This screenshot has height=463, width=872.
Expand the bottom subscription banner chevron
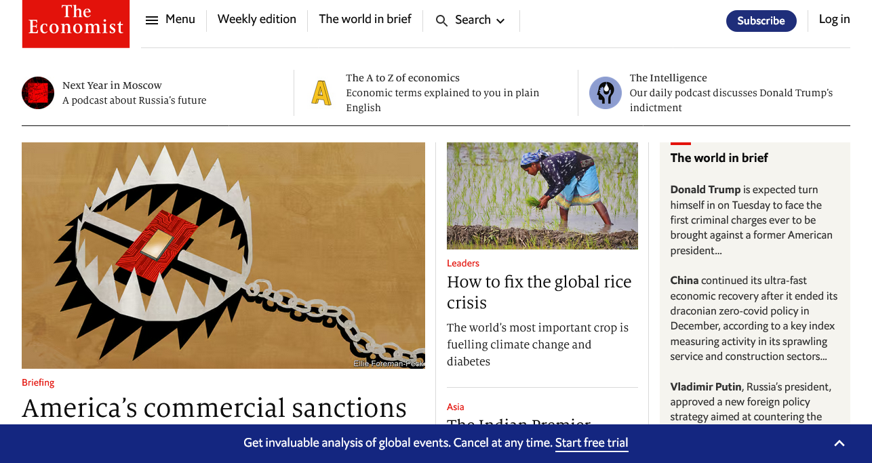(x=839, y=443)
